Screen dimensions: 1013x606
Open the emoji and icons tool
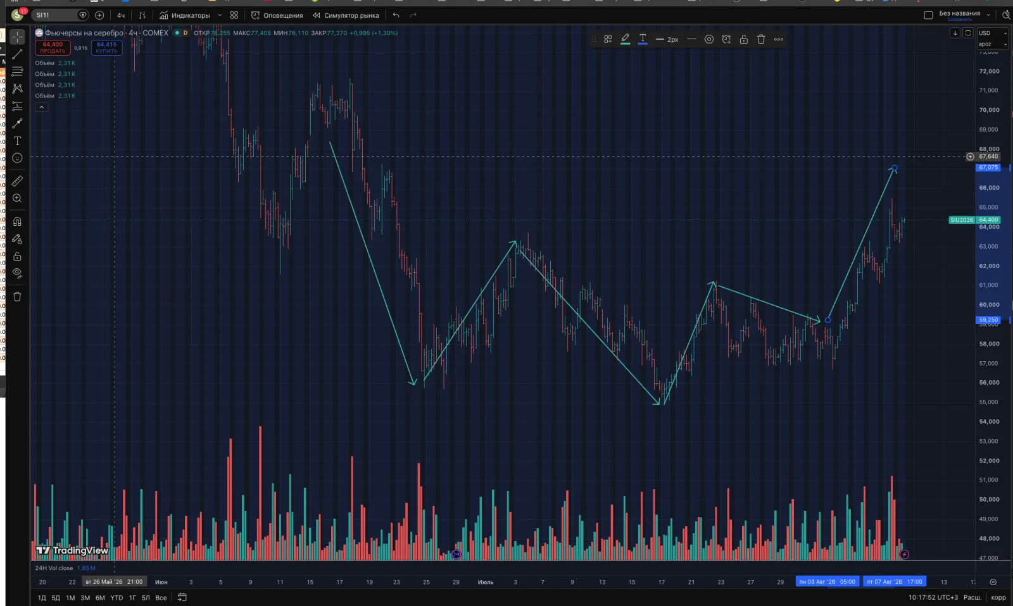[17, 158]
